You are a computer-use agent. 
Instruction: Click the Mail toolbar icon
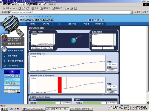(x=67, y=9)
